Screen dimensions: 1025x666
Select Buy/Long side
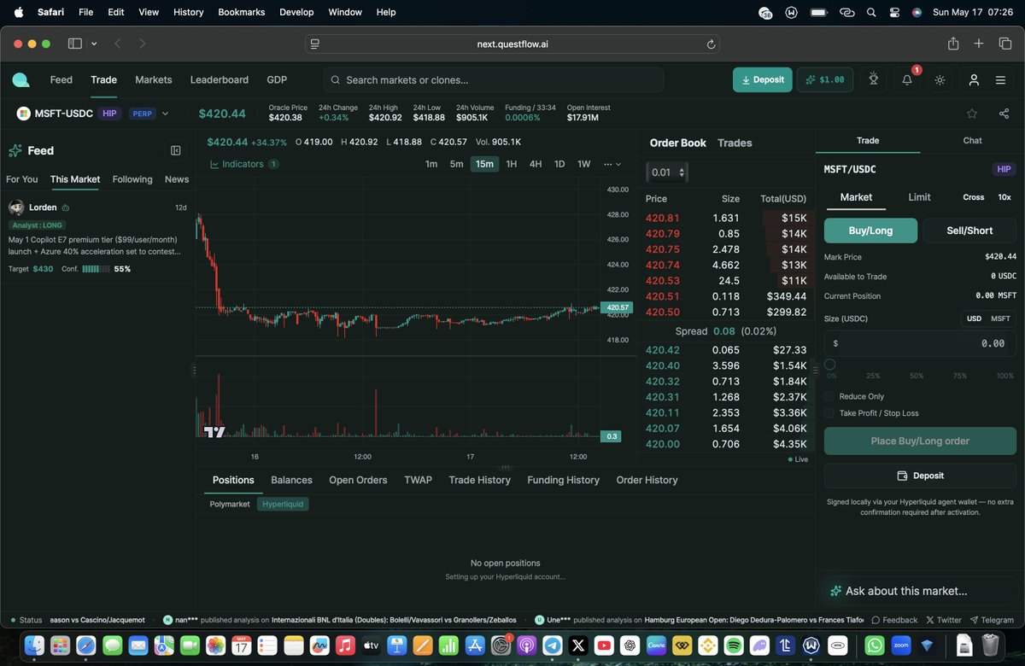(x=870, y=231)
